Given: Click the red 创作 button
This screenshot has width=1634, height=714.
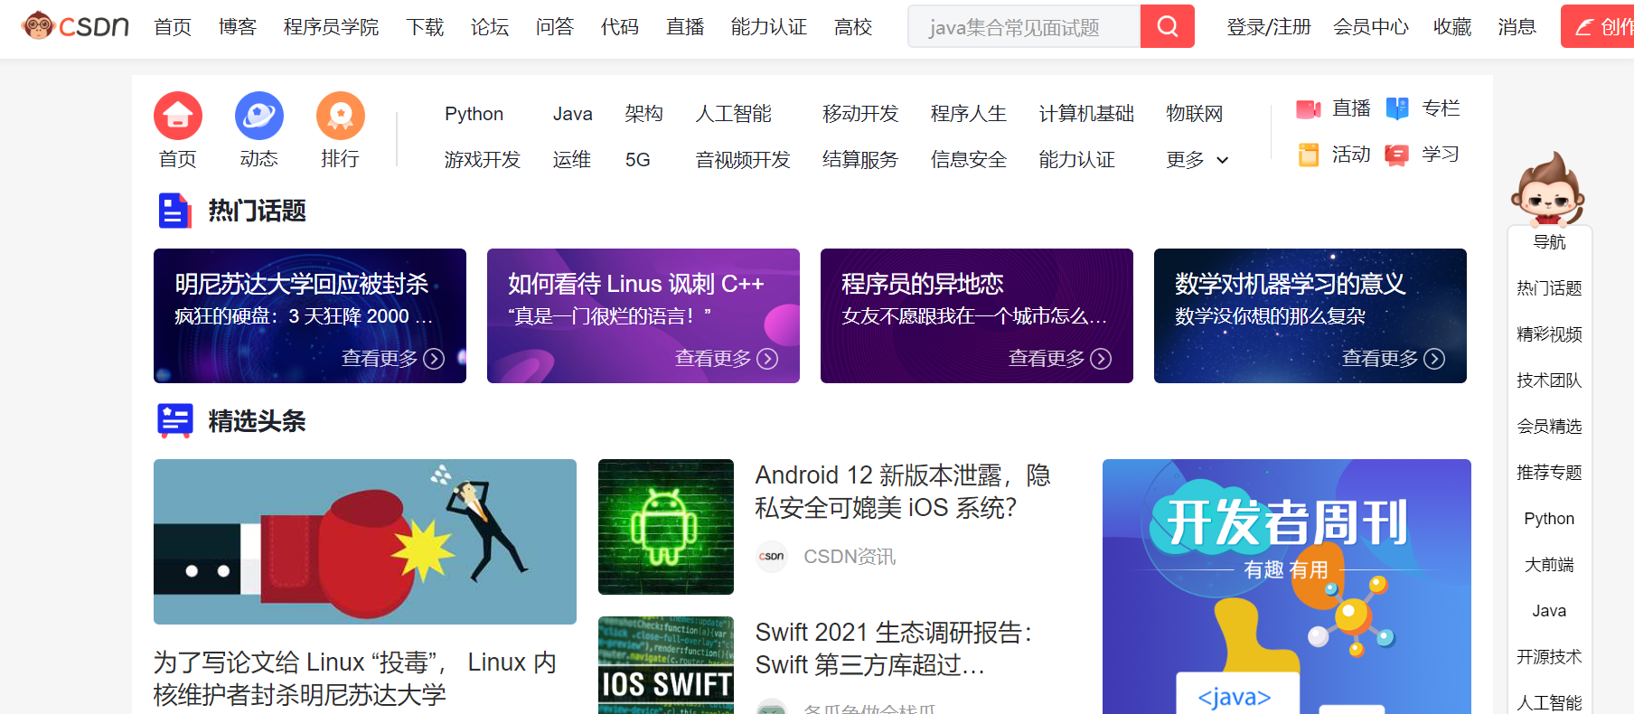Looking at the screenshot, I should coord(1598,26).
